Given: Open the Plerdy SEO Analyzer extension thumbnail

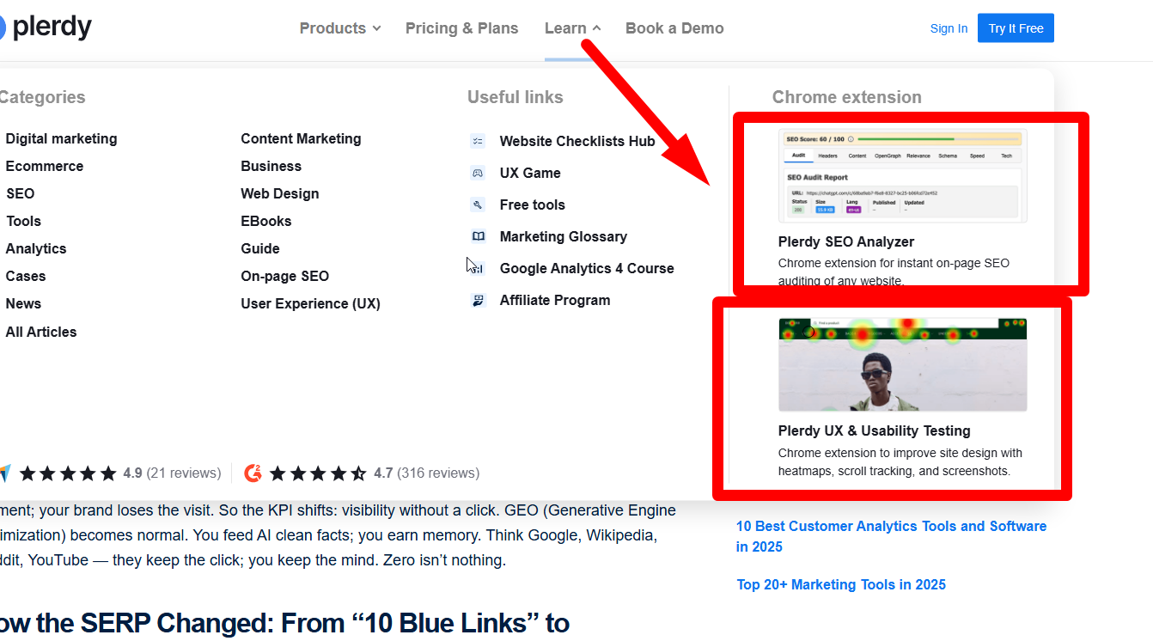Looking at the screenshot, I should [903, 176].
